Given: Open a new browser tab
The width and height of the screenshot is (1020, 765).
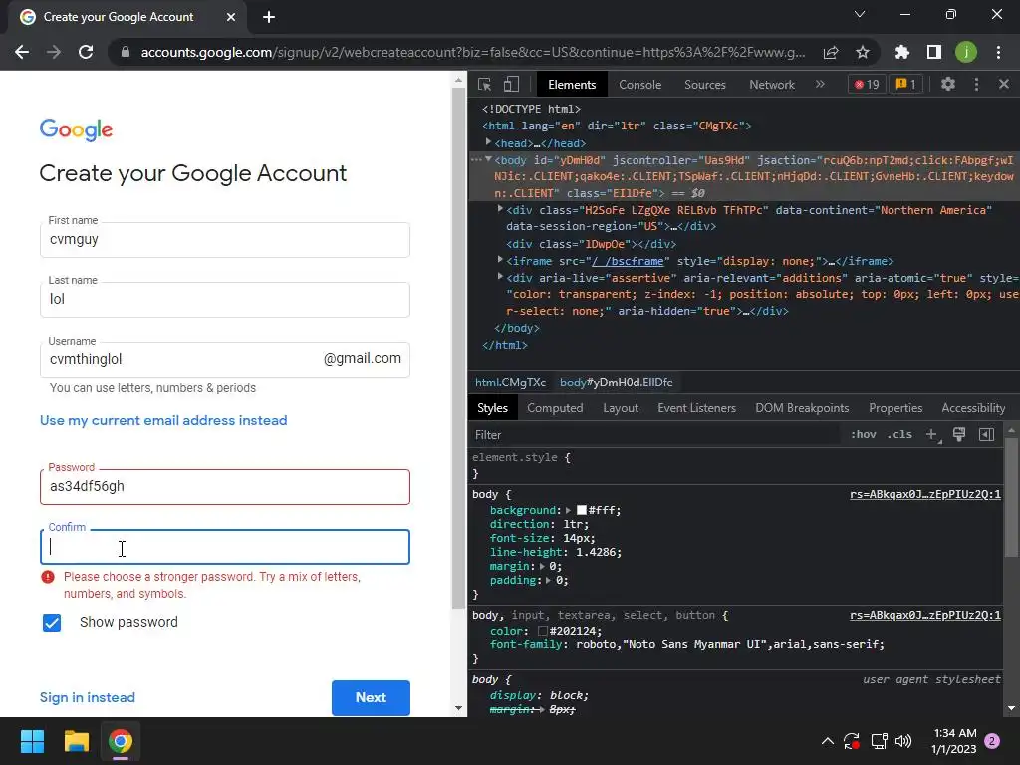Looking at the screenshot, I should [x=269, y=17].
